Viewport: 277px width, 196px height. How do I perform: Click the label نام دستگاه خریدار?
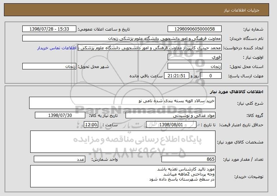coord(246,38)
